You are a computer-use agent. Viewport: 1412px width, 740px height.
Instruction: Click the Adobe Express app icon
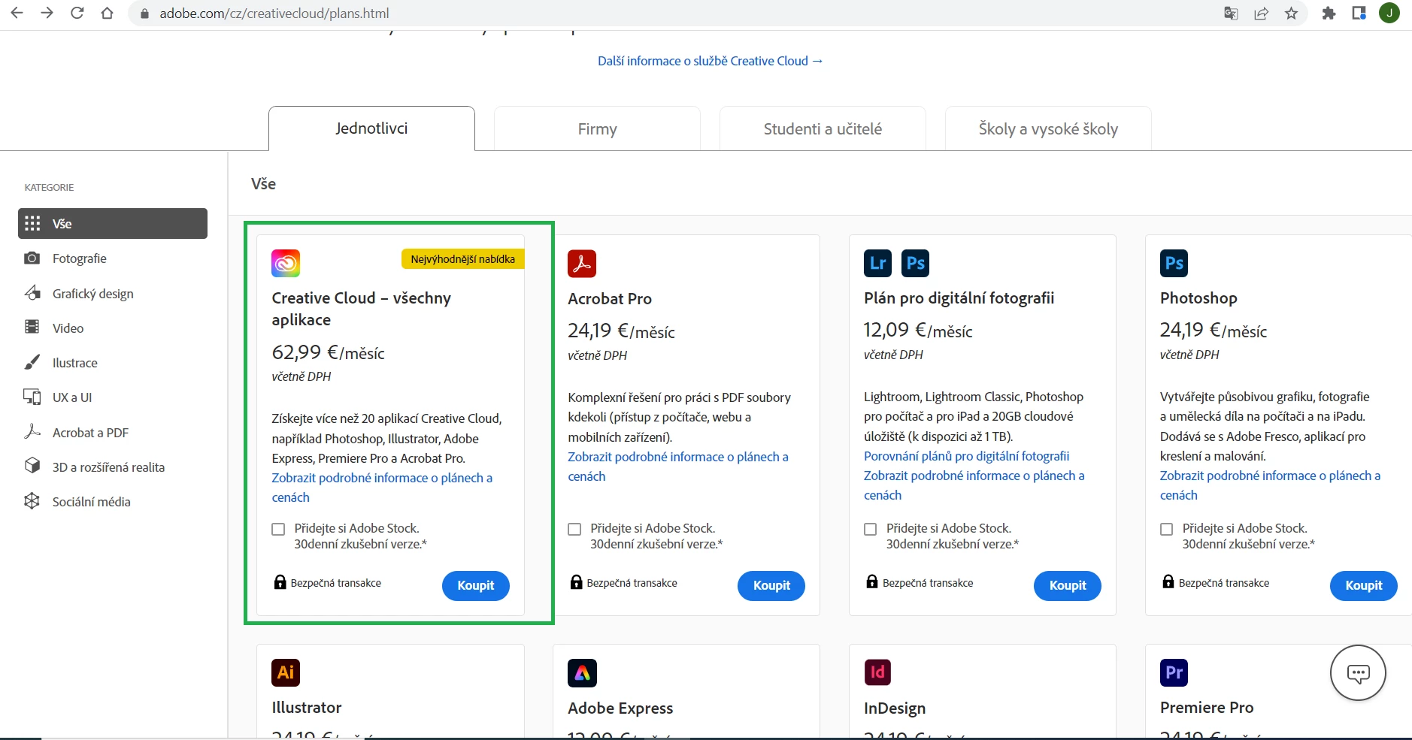[582, 673]
